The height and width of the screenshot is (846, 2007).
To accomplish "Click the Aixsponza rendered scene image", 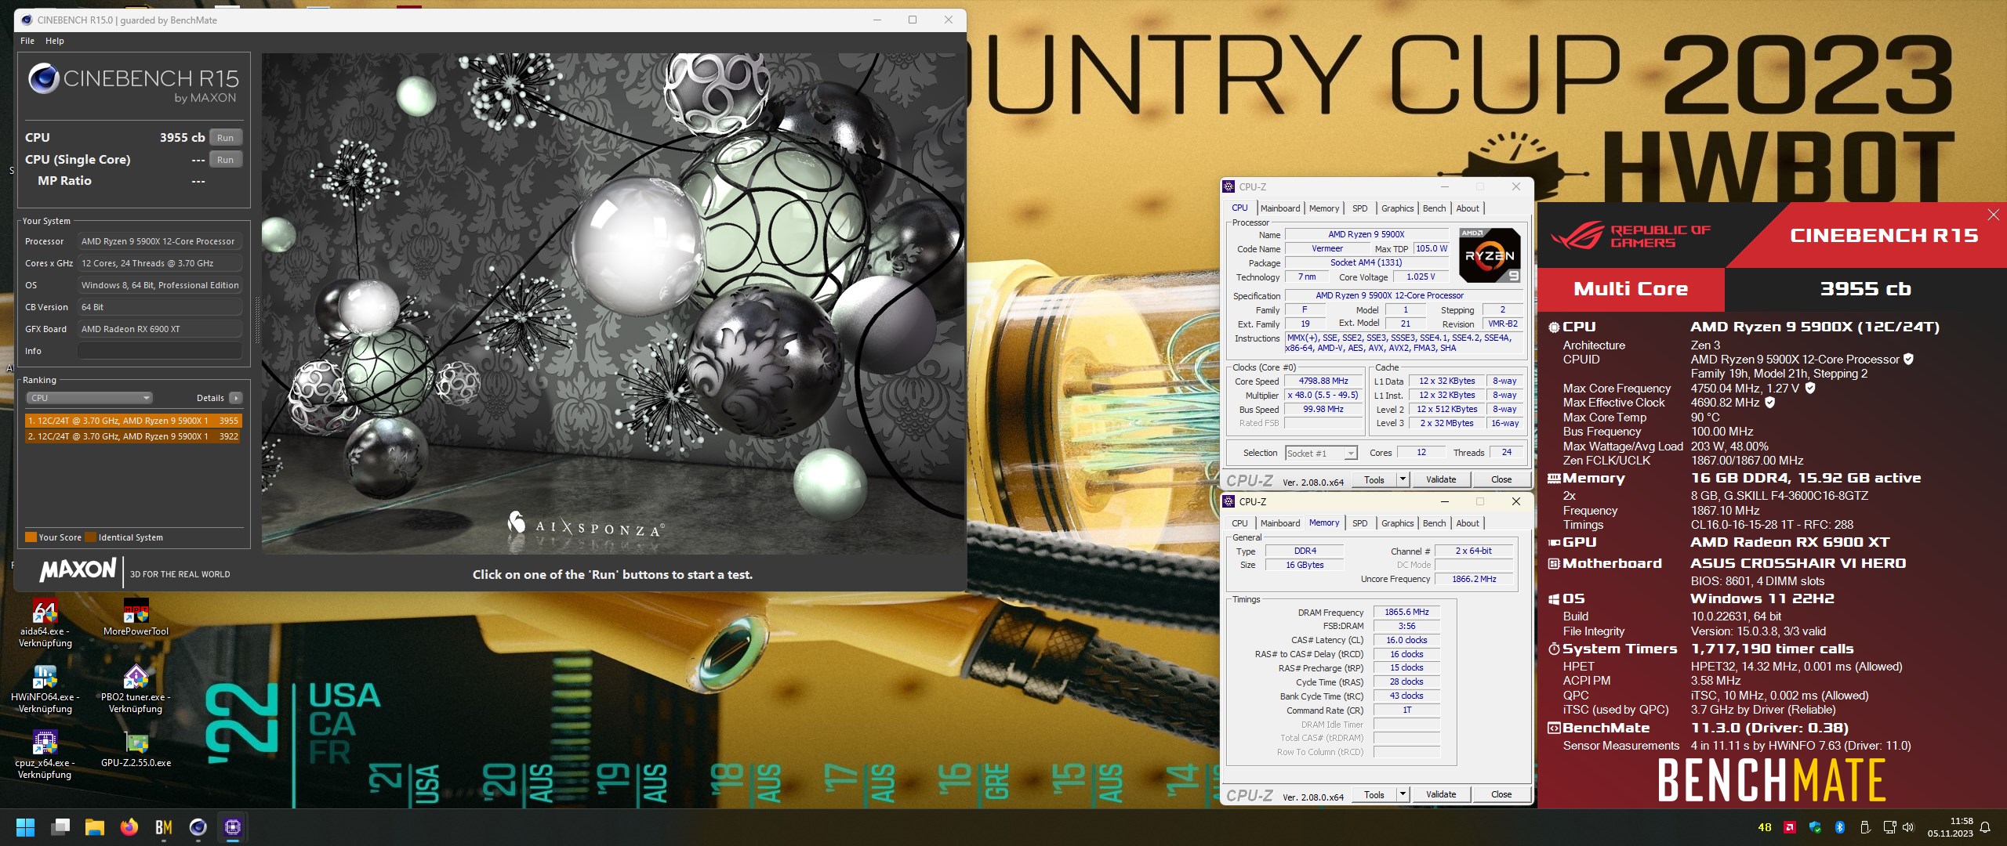I will 613,304.
